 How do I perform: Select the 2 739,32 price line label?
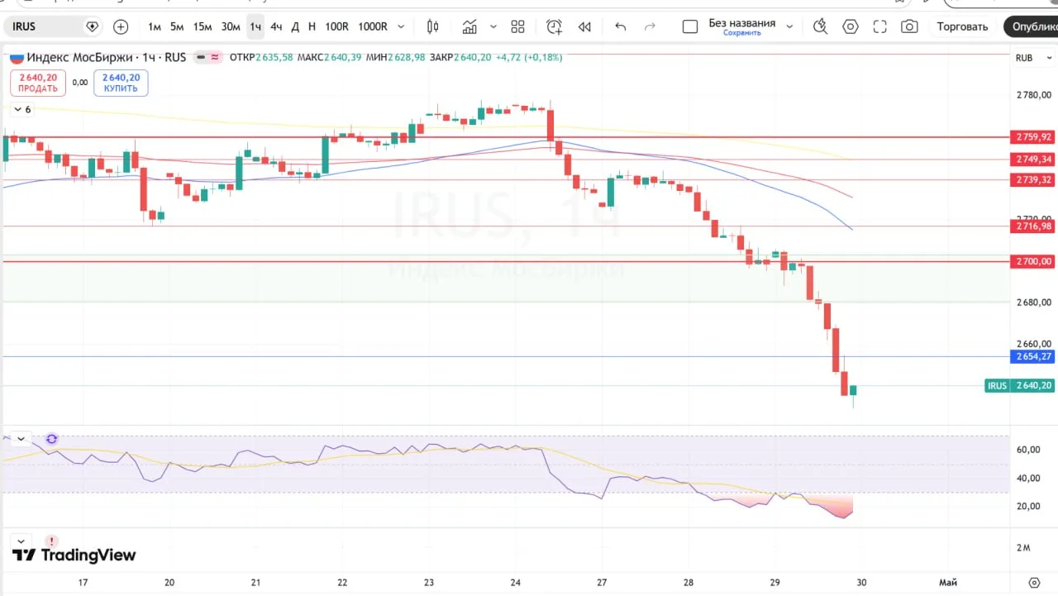[1032, 179]
